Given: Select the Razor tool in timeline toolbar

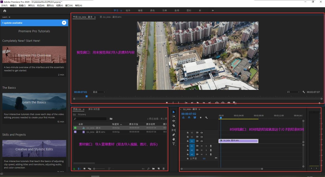Looking at the screenshot, I should 174,125.
